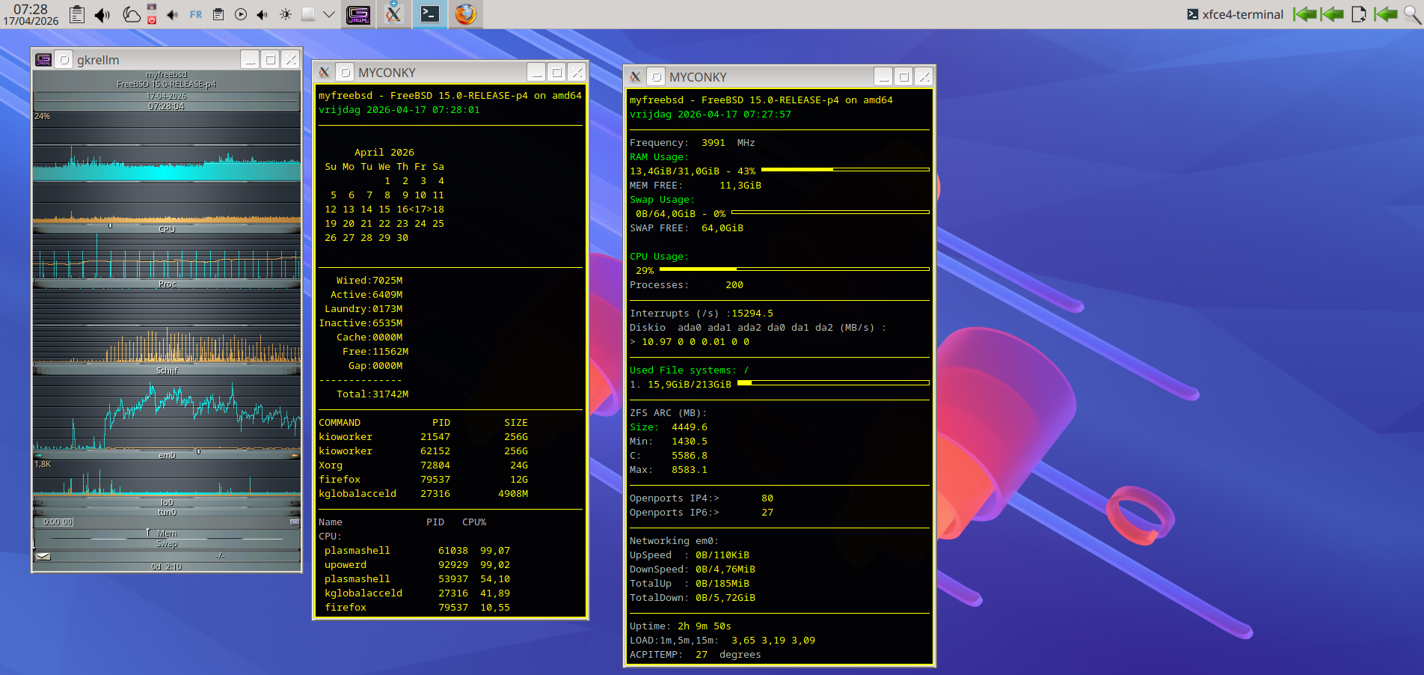1424x675 pixels.
Task: Select the gkrellm task in the panel
Action: [x=358, y=14]
